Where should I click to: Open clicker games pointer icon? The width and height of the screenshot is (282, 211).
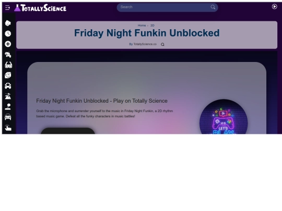tap(8, 128)
